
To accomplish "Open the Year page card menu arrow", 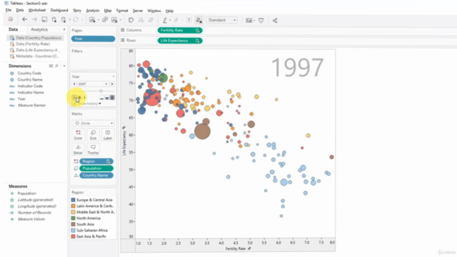I will pyautogui.click(x=113, y=76).
